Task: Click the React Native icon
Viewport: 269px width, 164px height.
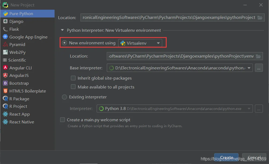Action: tap(5, 122)
